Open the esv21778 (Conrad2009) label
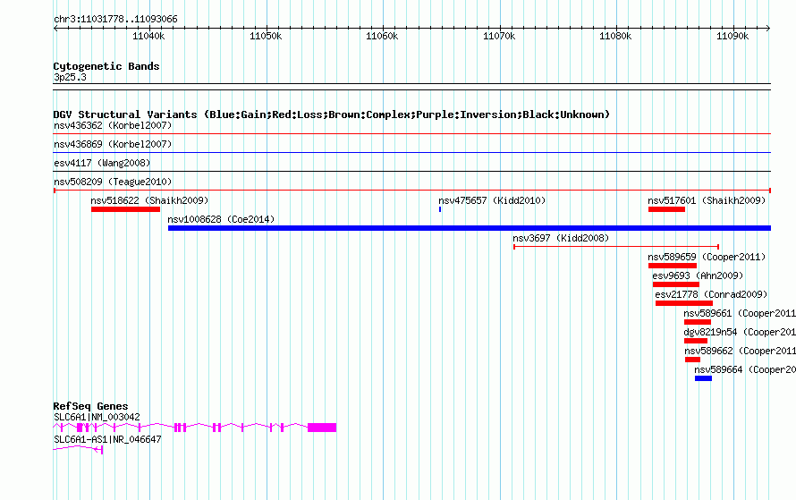 click(x=711, y=294)
